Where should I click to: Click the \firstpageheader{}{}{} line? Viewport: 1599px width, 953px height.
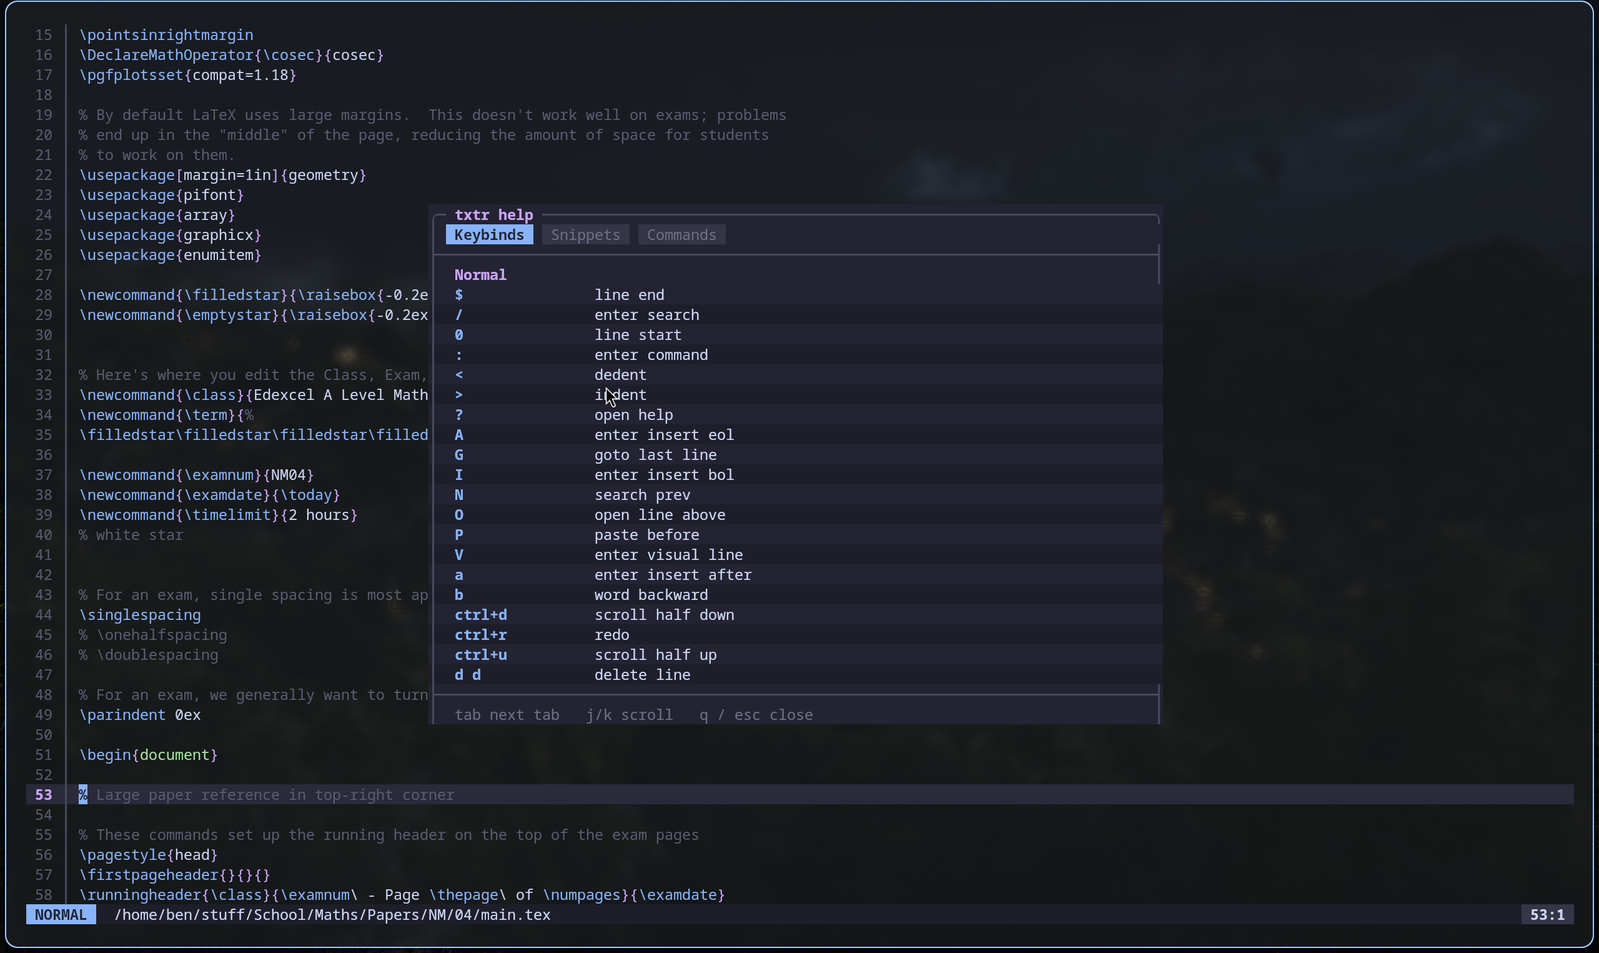click(x=174, y=875)
